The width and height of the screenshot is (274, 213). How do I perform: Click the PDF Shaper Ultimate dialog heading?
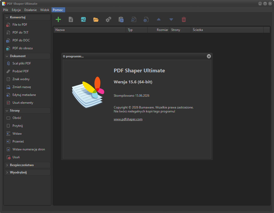[139, 70]
